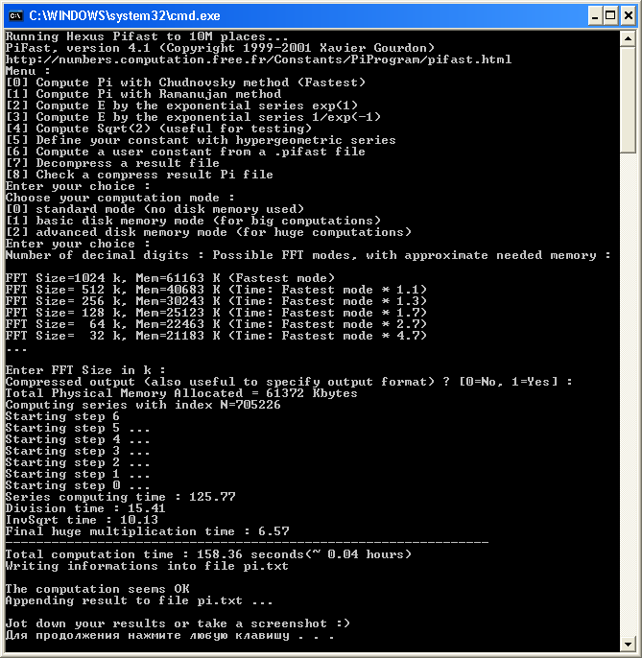
Task: Click menu line '[1] Compute Pi with Ramanujan method'
Action: 143,94
